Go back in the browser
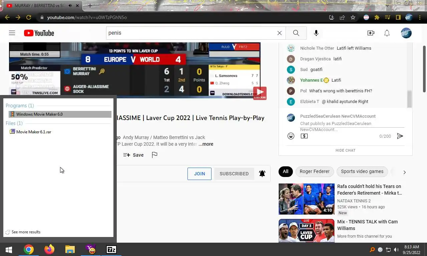Image resolution: width=427 pixels, height=256 pixels. tap(7, 17)
